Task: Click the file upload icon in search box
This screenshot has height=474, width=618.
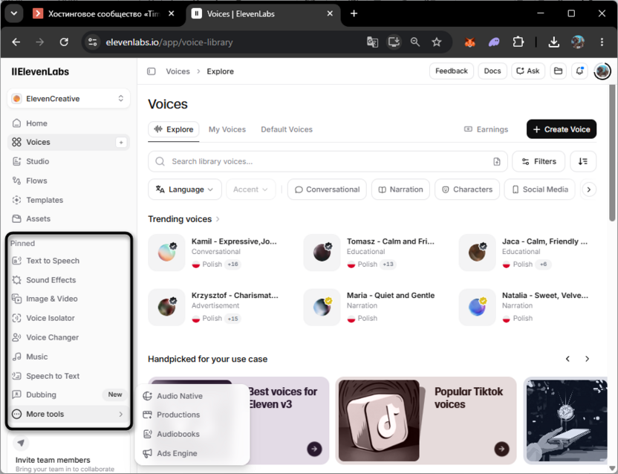Action: (497, 161)
